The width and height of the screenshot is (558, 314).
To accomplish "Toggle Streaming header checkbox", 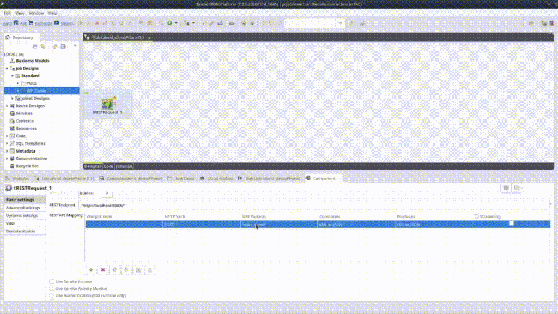I will (x=476, y=216).
